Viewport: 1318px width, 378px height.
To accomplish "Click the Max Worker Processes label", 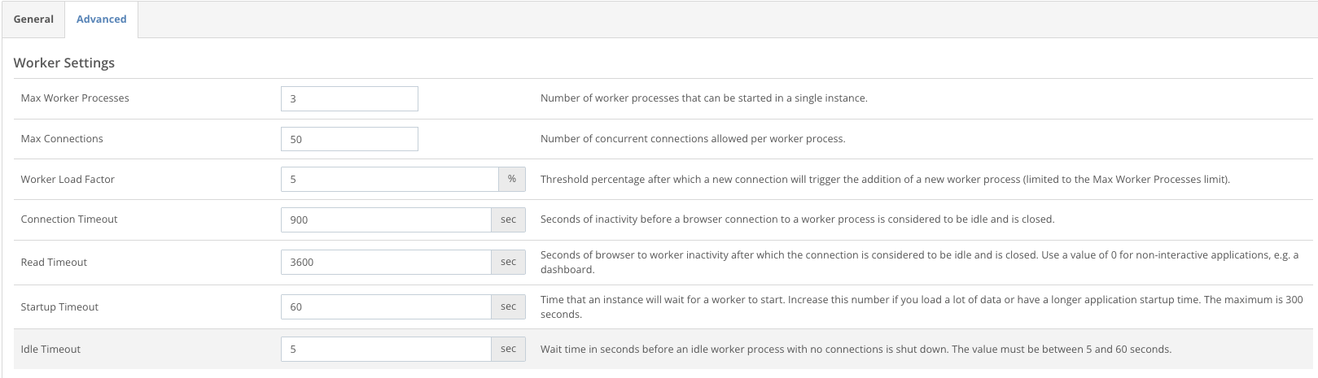I will [x=75, y=98].
